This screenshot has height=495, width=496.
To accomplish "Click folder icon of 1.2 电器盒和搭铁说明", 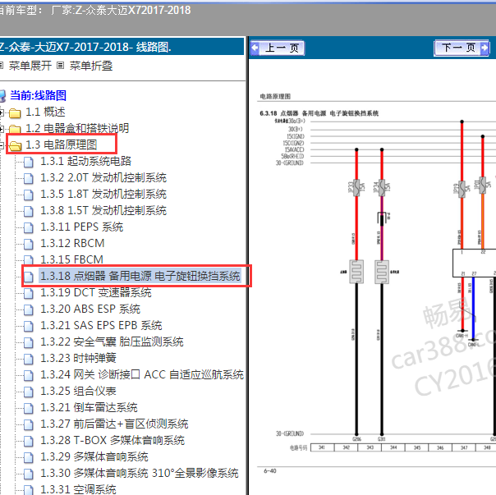I will point(15,129).
